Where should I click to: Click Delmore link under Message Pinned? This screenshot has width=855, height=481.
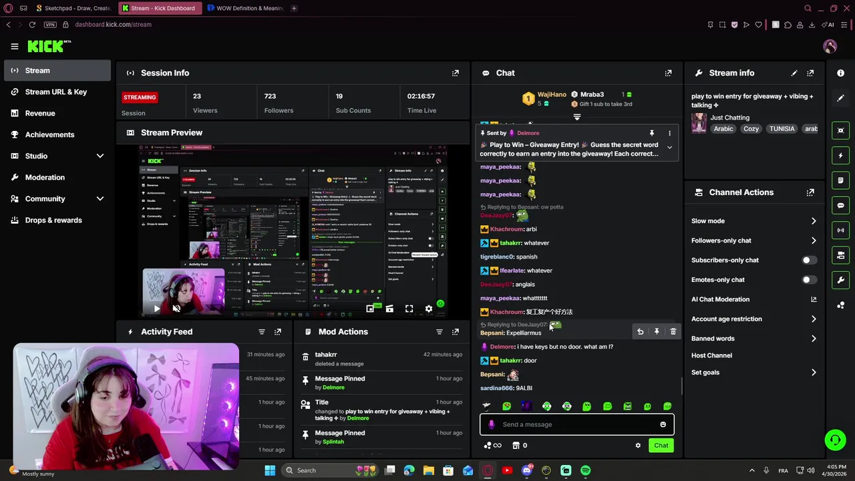(333, 387)
